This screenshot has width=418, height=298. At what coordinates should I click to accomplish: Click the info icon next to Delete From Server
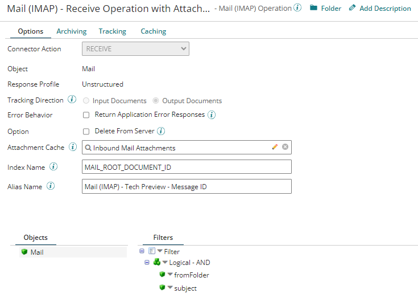coord(161,131)
